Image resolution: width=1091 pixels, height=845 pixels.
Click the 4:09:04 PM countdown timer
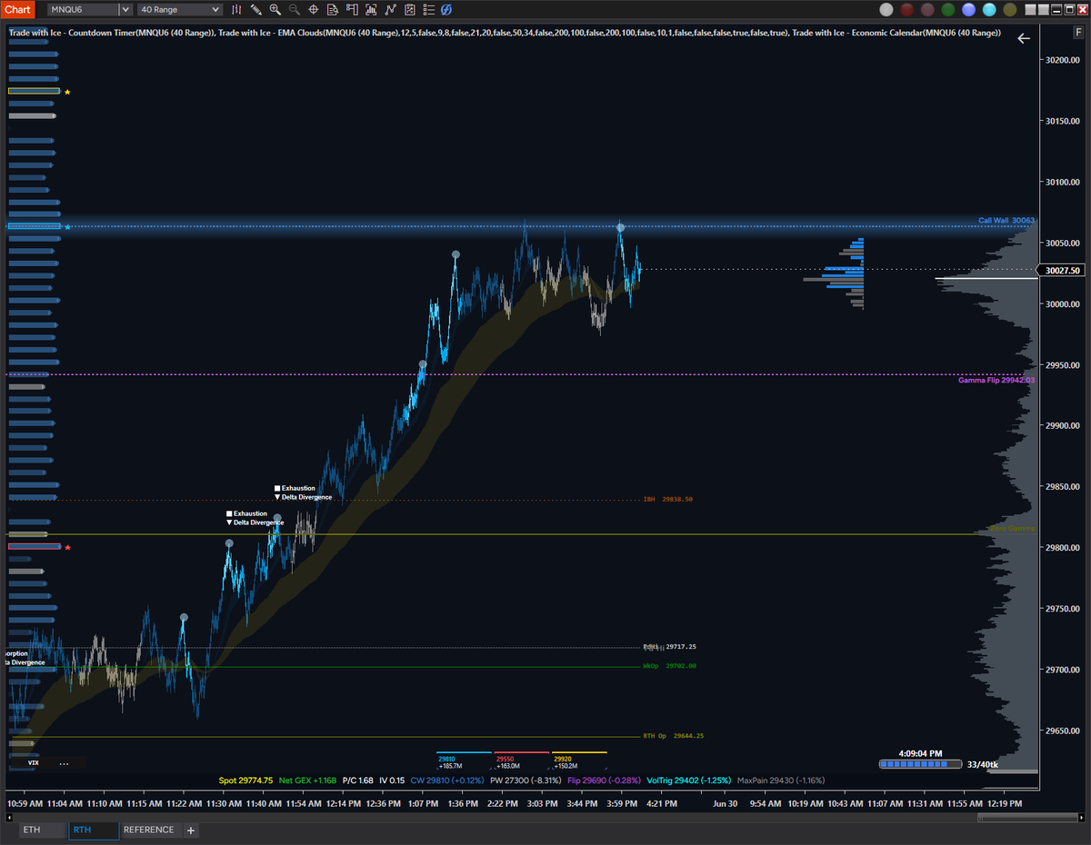coord(920,753)
